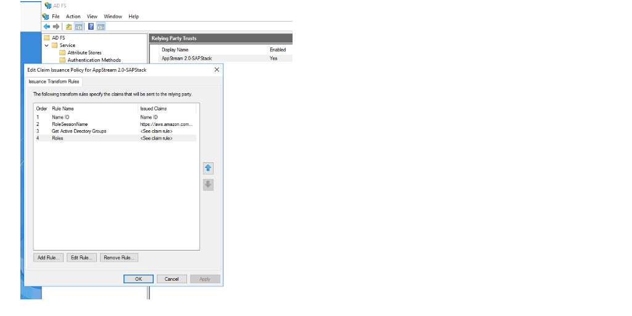The image size is (632, 316).
Task: Move selected rule down with gray arrow
Action: 209,185
